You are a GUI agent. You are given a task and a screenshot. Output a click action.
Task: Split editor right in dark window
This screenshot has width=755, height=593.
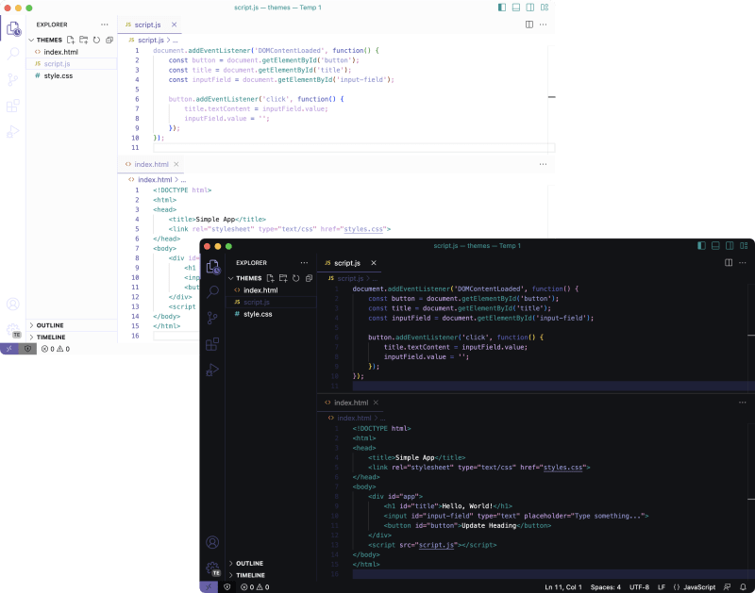(729, 263)
